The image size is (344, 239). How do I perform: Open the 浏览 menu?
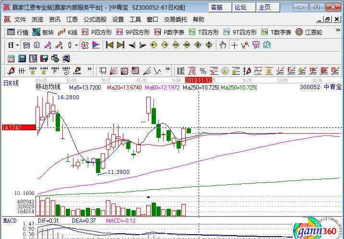[x=37, y=20]
